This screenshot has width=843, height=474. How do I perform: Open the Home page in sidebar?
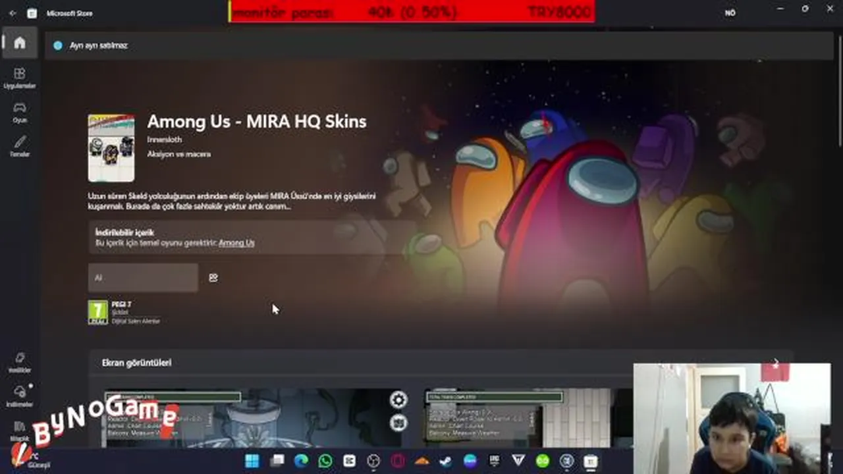20,43
